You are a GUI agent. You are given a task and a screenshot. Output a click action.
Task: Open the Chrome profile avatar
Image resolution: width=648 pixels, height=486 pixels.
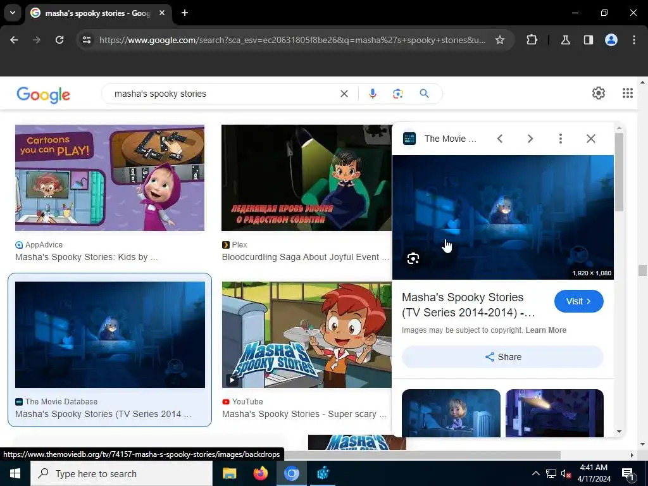coord(611,40)
